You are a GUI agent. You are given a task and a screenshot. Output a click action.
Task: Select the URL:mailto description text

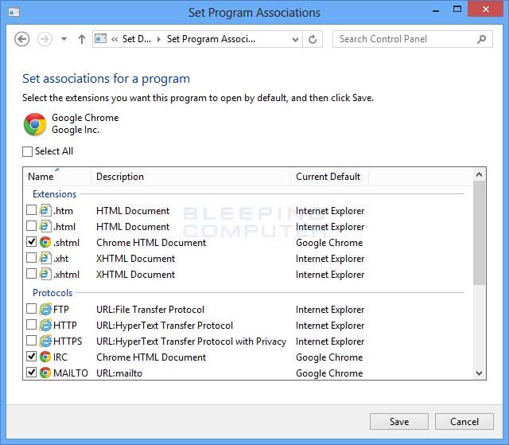[x=119, y=373]
